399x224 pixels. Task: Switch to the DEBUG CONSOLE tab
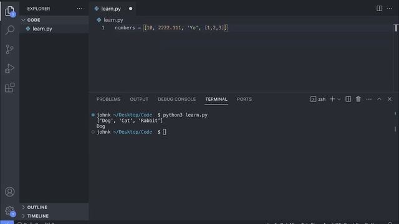click(x=176, y=99)
